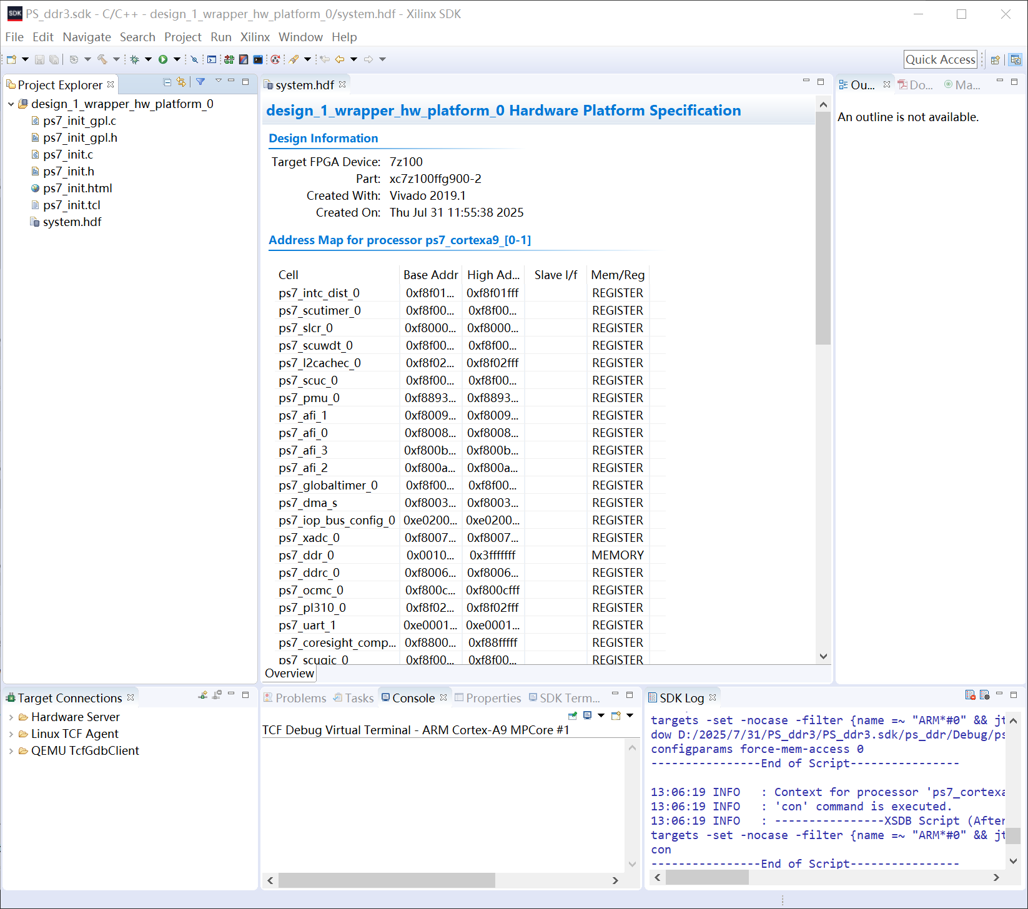Click the SDK Log horizontal scrollbar thumb
1028x909 pixels.
pos(707,877)
